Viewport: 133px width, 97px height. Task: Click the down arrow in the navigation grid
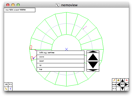click(122, 89)
